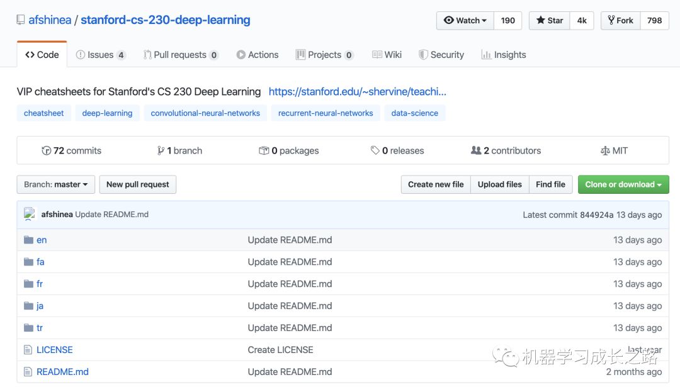Viewport: 680px width, 387px height.
Task: Open afshinea's profile link in the repo title
Action: click(x=50, y=20)
